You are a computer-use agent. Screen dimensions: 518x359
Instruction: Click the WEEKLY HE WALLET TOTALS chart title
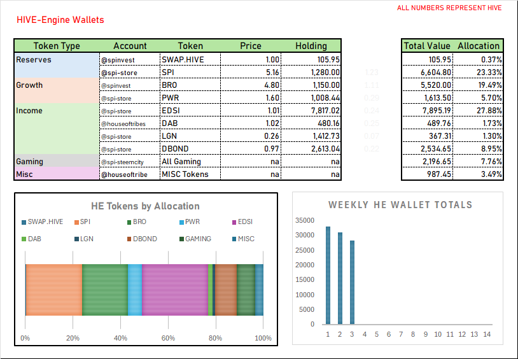(x=400, y=204)
